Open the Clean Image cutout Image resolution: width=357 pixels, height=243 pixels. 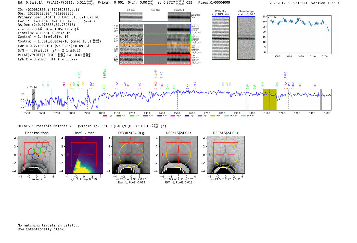click(x=246, y=38)
